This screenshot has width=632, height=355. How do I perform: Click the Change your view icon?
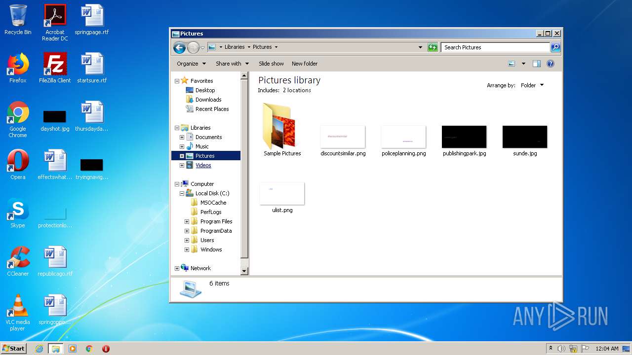[x=512, y=64]
